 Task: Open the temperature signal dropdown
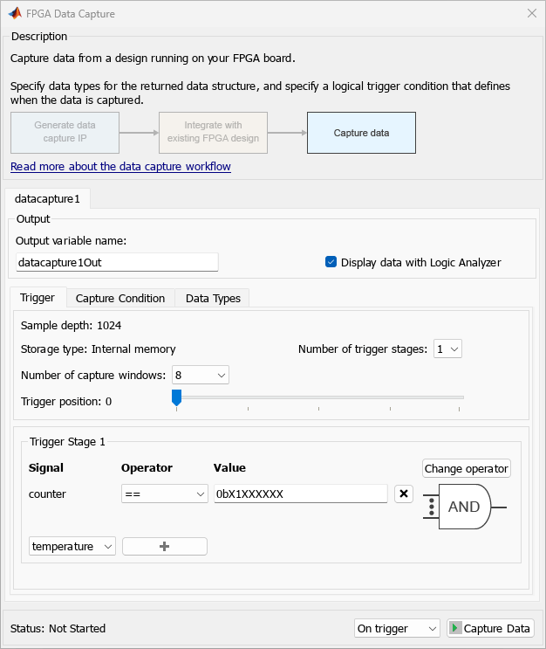[x=72, y=546]
